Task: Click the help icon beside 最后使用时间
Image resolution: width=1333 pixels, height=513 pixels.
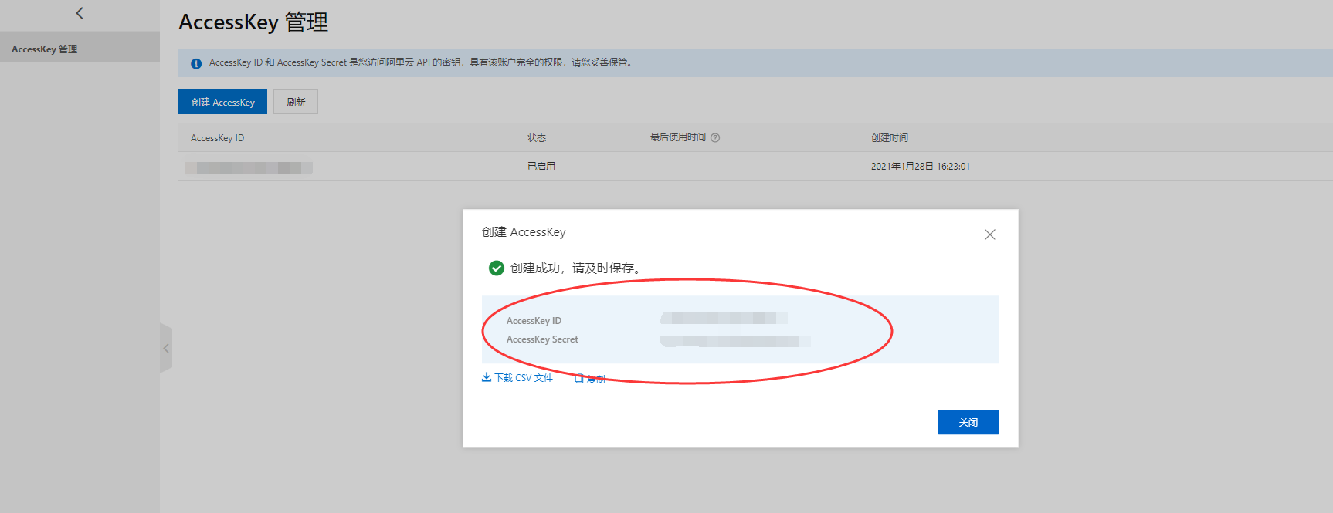Action: point(715,138)
